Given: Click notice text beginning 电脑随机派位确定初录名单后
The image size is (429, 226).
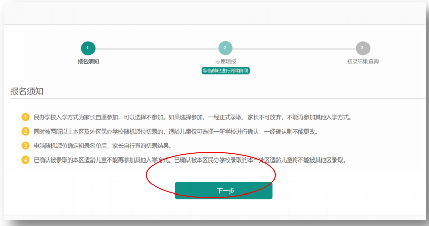Looking at the screenshot, I should click(103, 146).
